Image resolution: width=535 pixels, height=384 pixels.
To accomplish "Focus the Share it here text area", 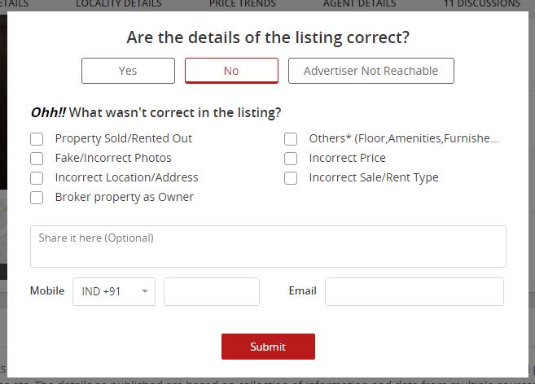I will 268,247.
